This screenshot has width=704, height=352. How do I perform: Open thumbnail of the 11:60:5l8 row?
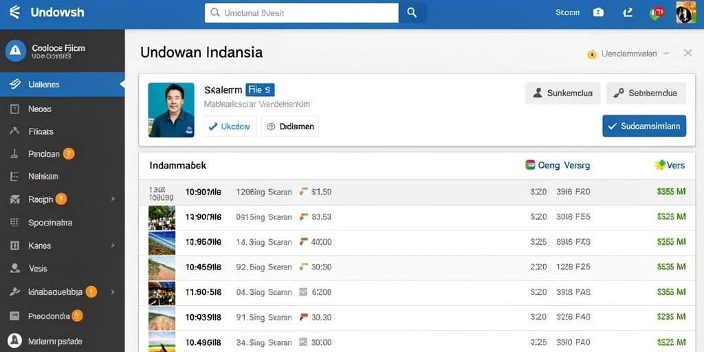point(162,293)
